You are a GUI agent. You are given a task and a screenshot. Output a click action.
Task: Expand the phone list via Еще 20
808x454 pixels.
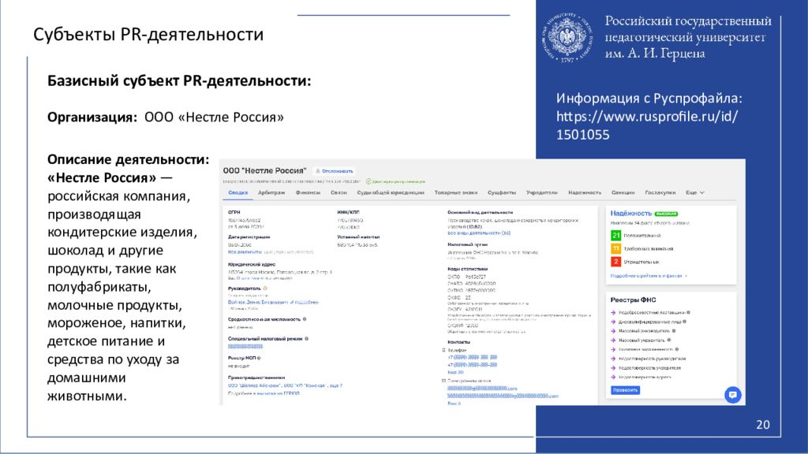tap(455, 372)
